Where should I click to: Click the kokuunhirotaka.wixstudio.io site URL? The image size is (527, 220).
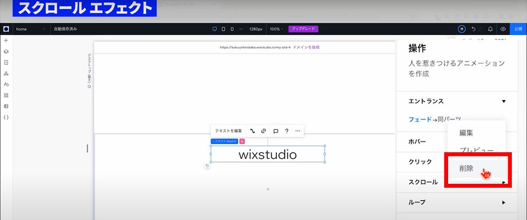click(255, 47)
